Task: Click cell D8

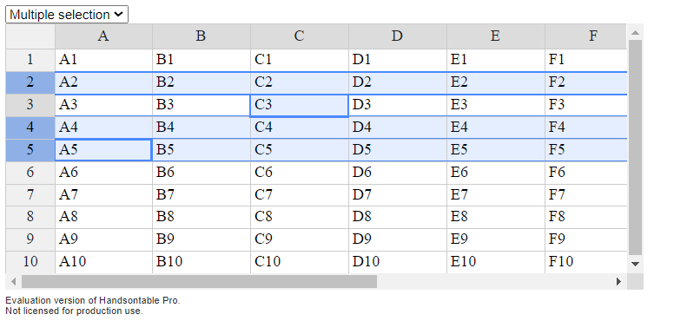Action: click(398, 217)
